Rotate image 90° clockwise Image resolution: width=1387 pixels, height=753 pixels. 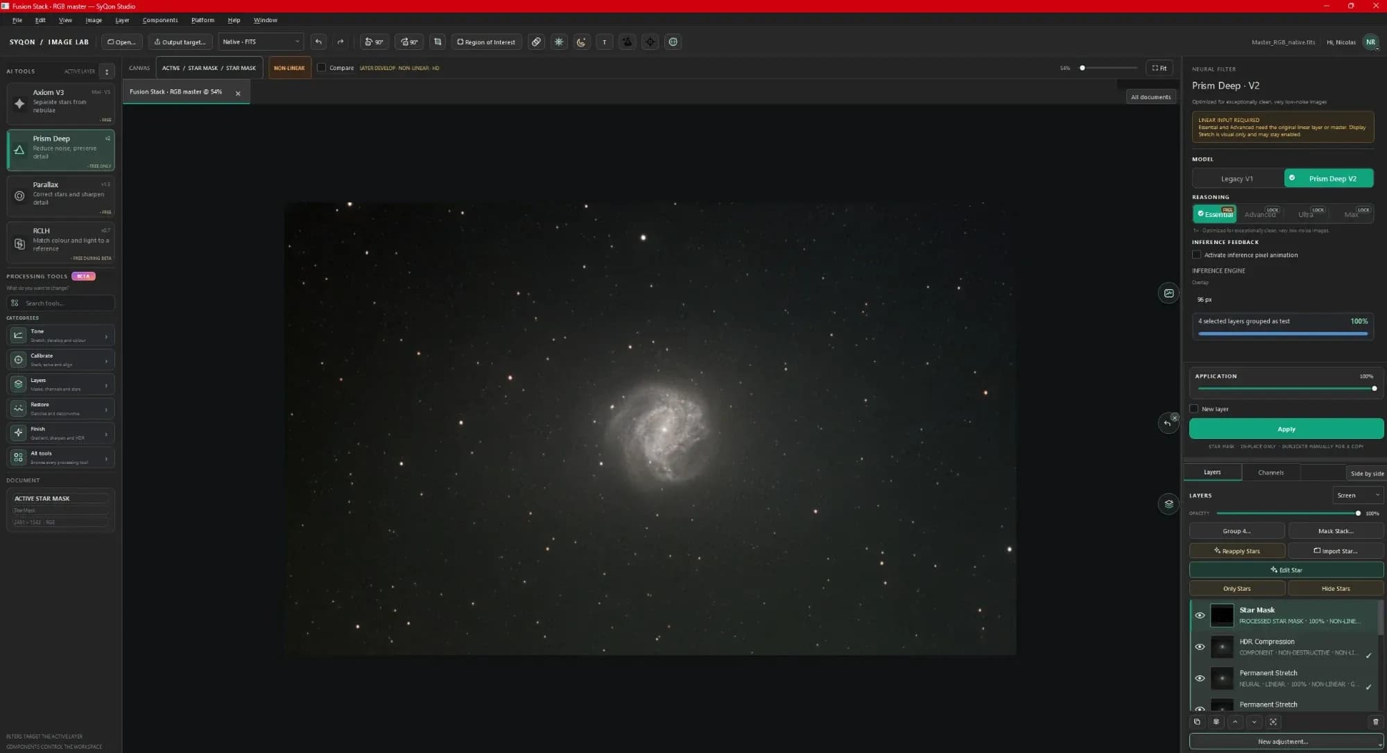409,42
